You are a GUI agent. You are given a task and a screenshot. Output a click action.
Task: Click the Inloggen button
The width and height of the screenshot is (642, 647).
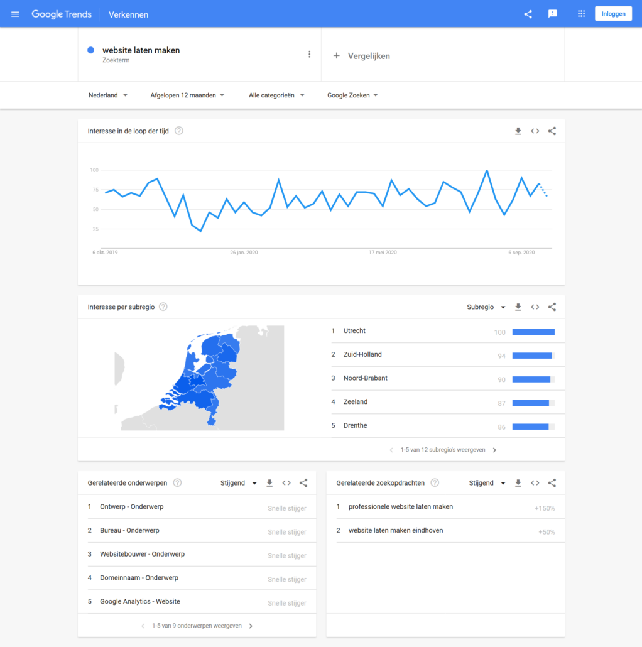[613, 13]
